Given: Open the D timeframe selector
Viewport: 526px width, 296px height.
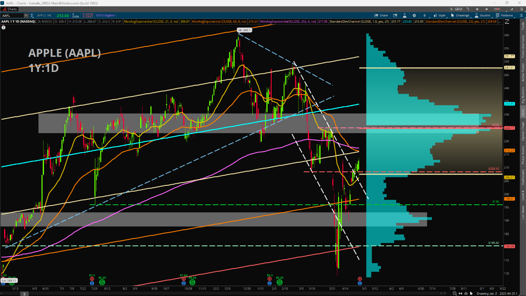Looking at the screenshot, I should coord(424,16).
